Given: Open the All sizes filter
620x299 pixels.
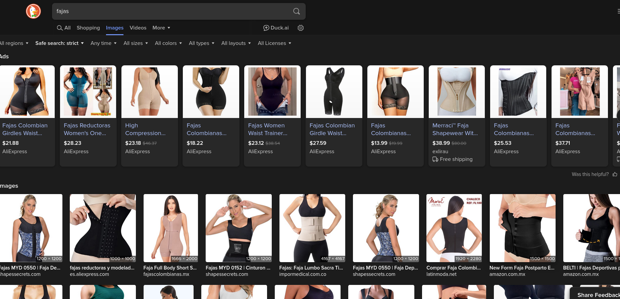Looking at the screenshot, I should pos(136,43).
